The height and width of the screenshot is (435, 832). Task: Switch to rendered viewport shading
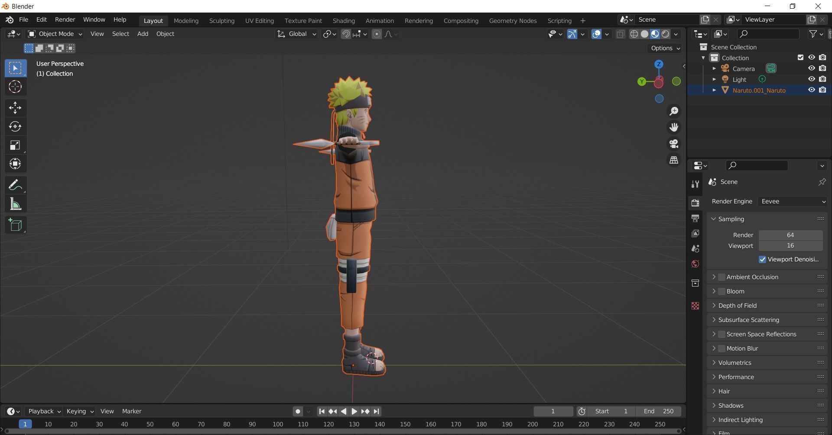(x=665, y=34)
